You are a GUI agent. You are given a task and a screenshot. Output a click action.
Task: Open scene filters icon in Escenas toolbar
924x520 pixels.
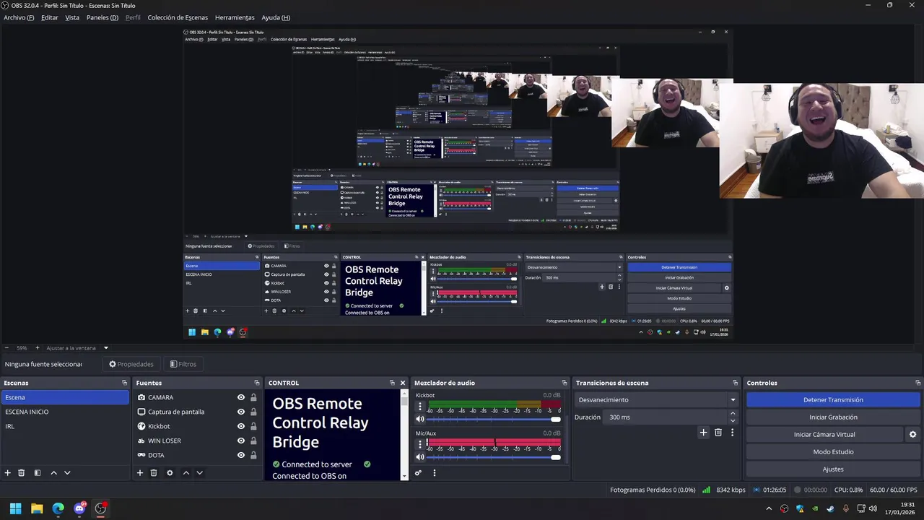tap(38, 473)
